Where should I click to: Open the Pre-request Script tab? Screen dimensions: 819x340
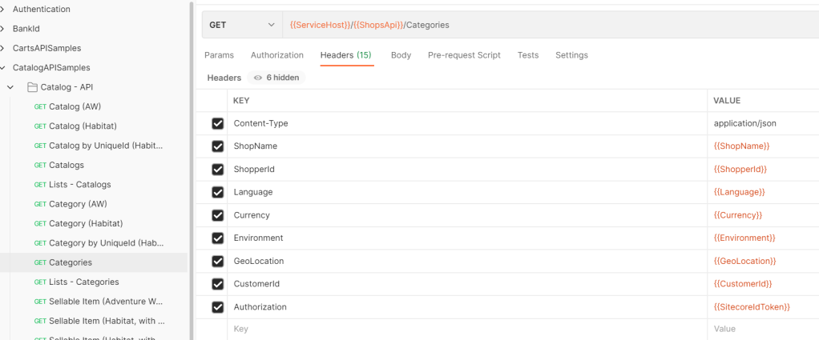(464, 55)
